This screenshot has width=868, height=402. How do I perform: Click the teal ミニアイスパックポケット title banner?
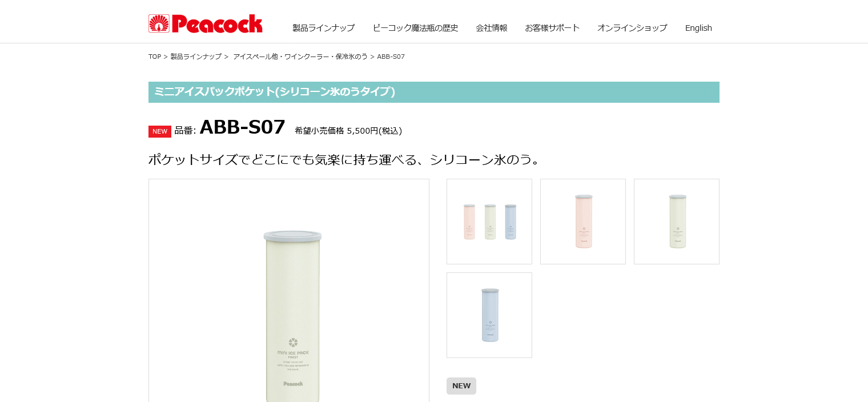coord(434,92)
